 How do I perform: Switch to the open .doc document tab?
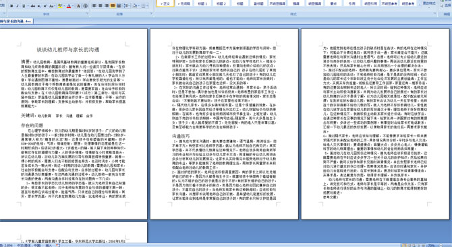16,22
